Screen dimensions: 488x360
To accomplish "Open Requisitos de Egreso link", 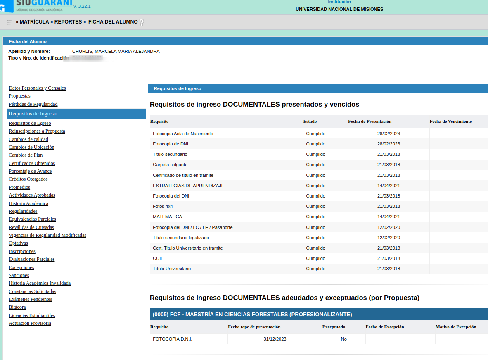I will click(30, 123).
